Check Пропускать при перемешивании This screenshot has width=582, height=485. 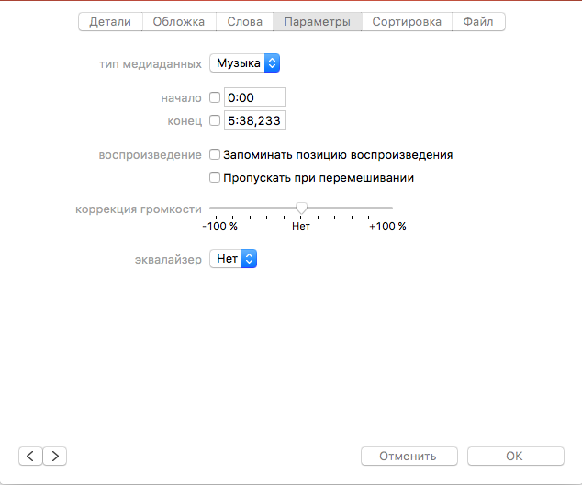(x=215, y=177)
